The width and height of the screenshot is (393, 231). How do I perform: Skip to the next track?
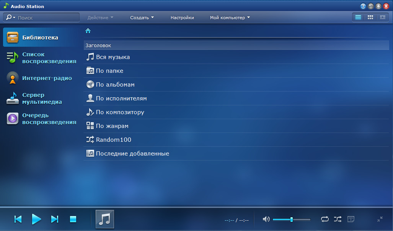tap(55, 219)
